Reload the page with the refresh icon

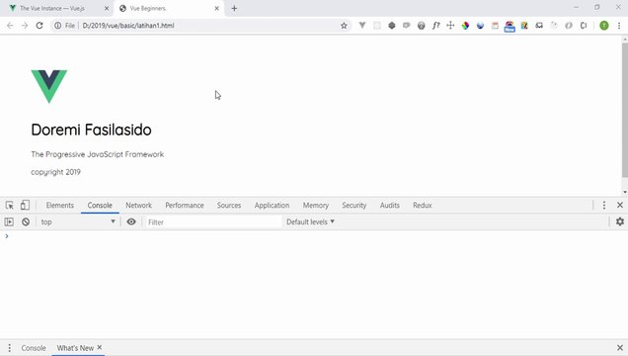click(39, 26)
